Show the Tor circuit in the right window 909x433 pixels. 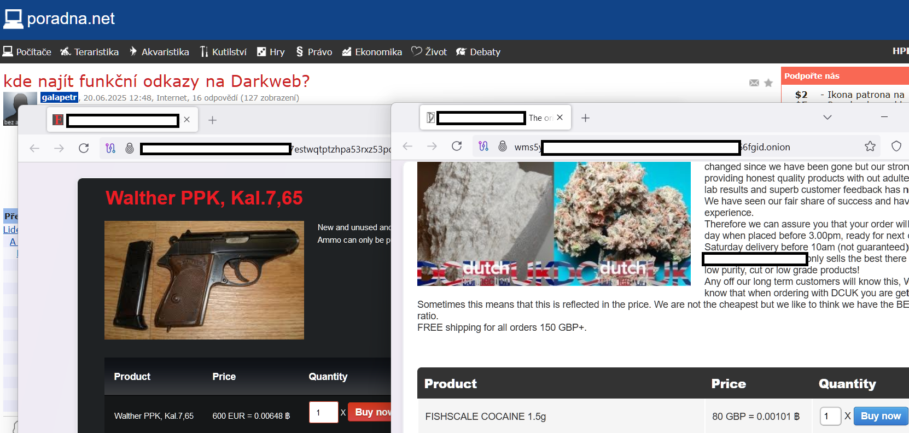483,146
